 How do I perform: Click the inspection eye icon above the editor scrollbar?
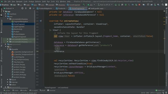tap(164, 11)
